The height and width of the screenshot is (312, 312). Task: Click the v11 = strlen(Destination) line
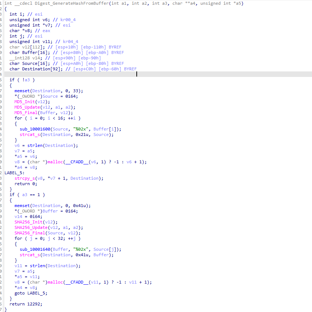coord(48,266)
